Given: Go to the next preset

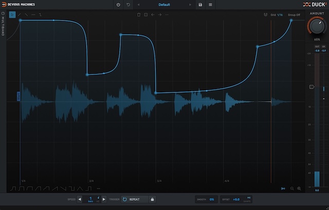Looking at the screenshot, I should click(189, 5).
